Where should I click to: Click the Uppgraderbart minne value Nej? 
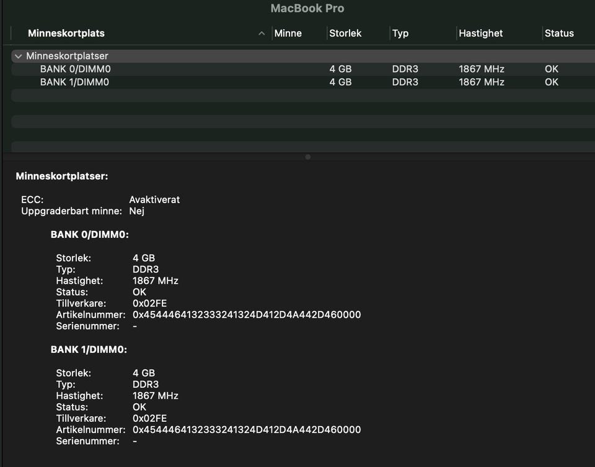click(136, 211)
